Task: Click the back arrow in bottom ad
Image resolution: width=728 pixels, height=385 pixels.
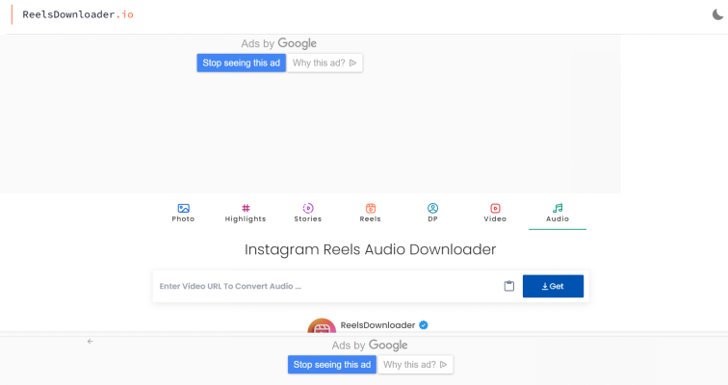Action: (91, 342)
